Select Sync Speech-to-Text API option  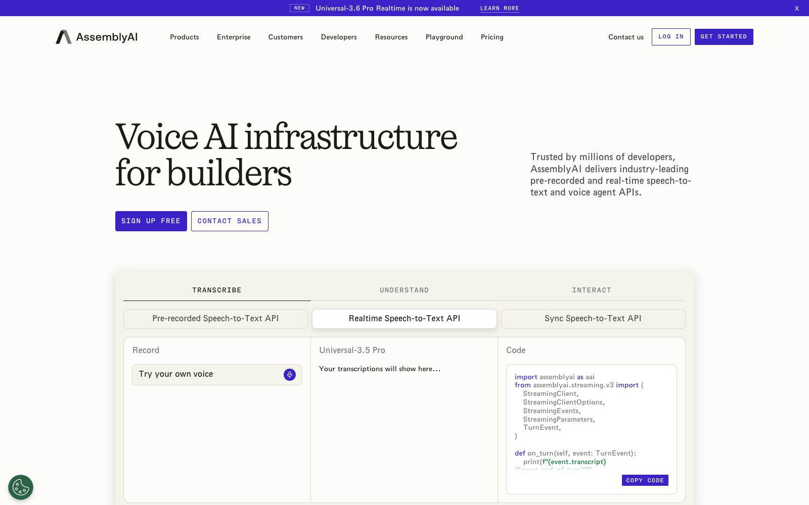[593, 319]
